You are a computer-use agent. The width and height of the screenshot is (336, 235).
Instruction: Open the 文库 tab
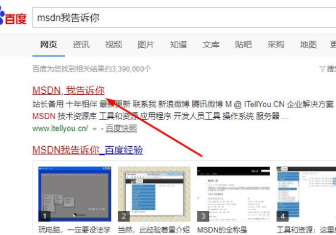point(211,44)
